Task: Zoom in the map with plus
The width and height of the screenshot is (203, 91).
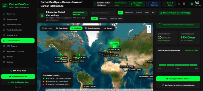Action: click(149, 27)
